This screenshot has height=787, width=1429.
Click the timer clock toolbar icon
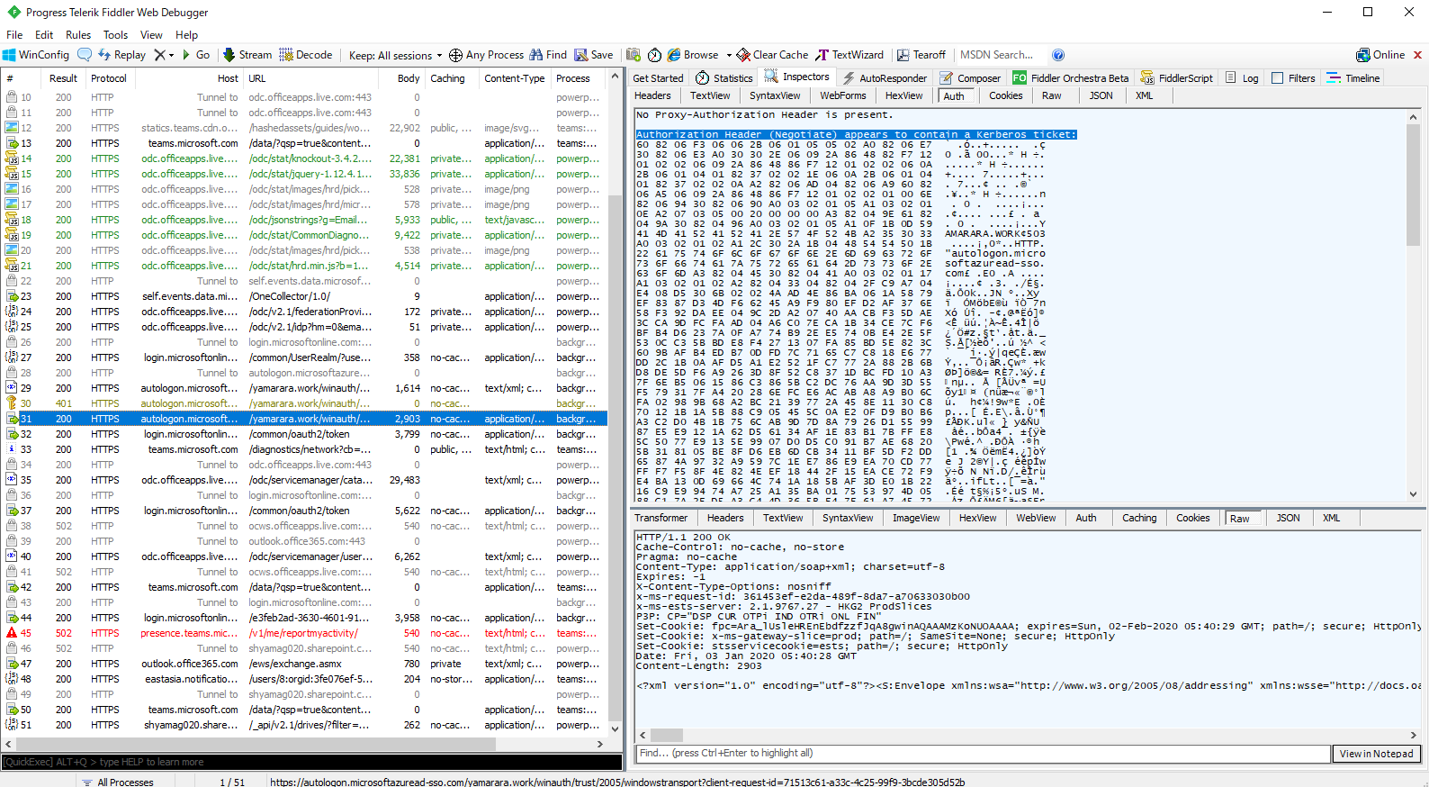pyautogui.click(x=654, y=55)
